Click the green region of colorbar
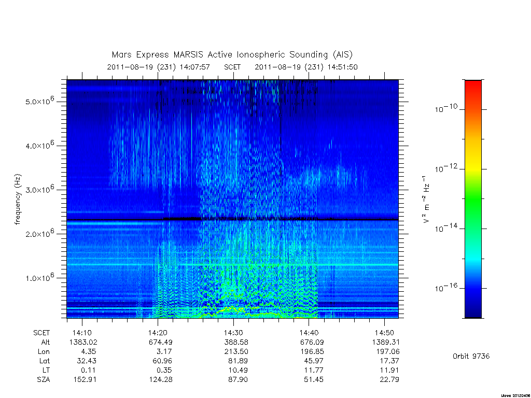Viewport: 531px width, 398px height. (x=473, y=200)
